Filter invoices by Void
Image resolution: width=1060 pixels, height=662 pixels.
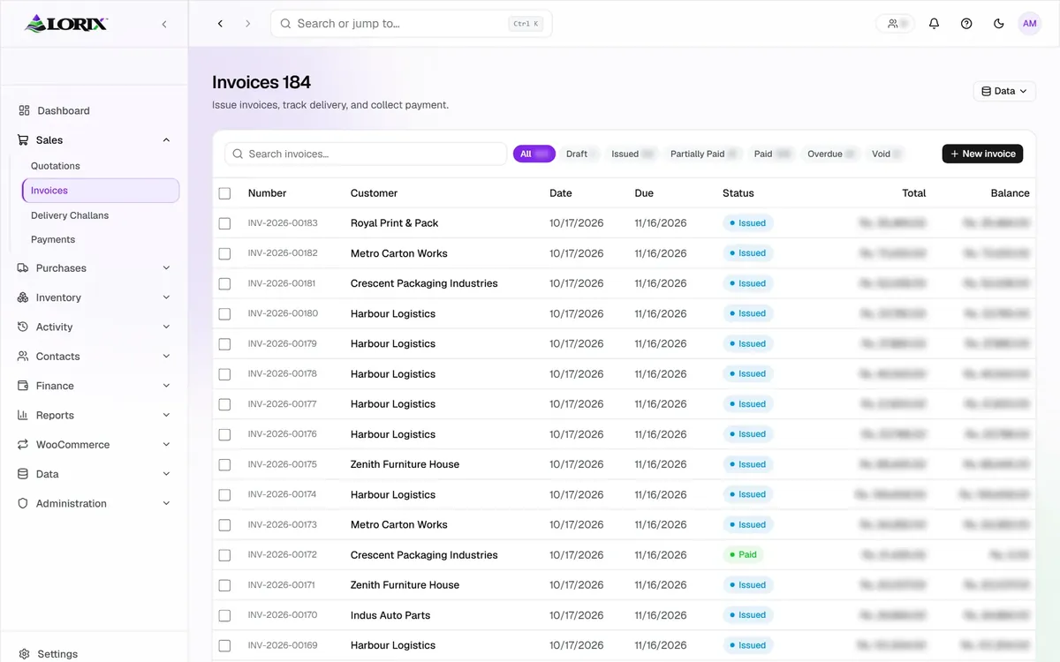[886, 154]
